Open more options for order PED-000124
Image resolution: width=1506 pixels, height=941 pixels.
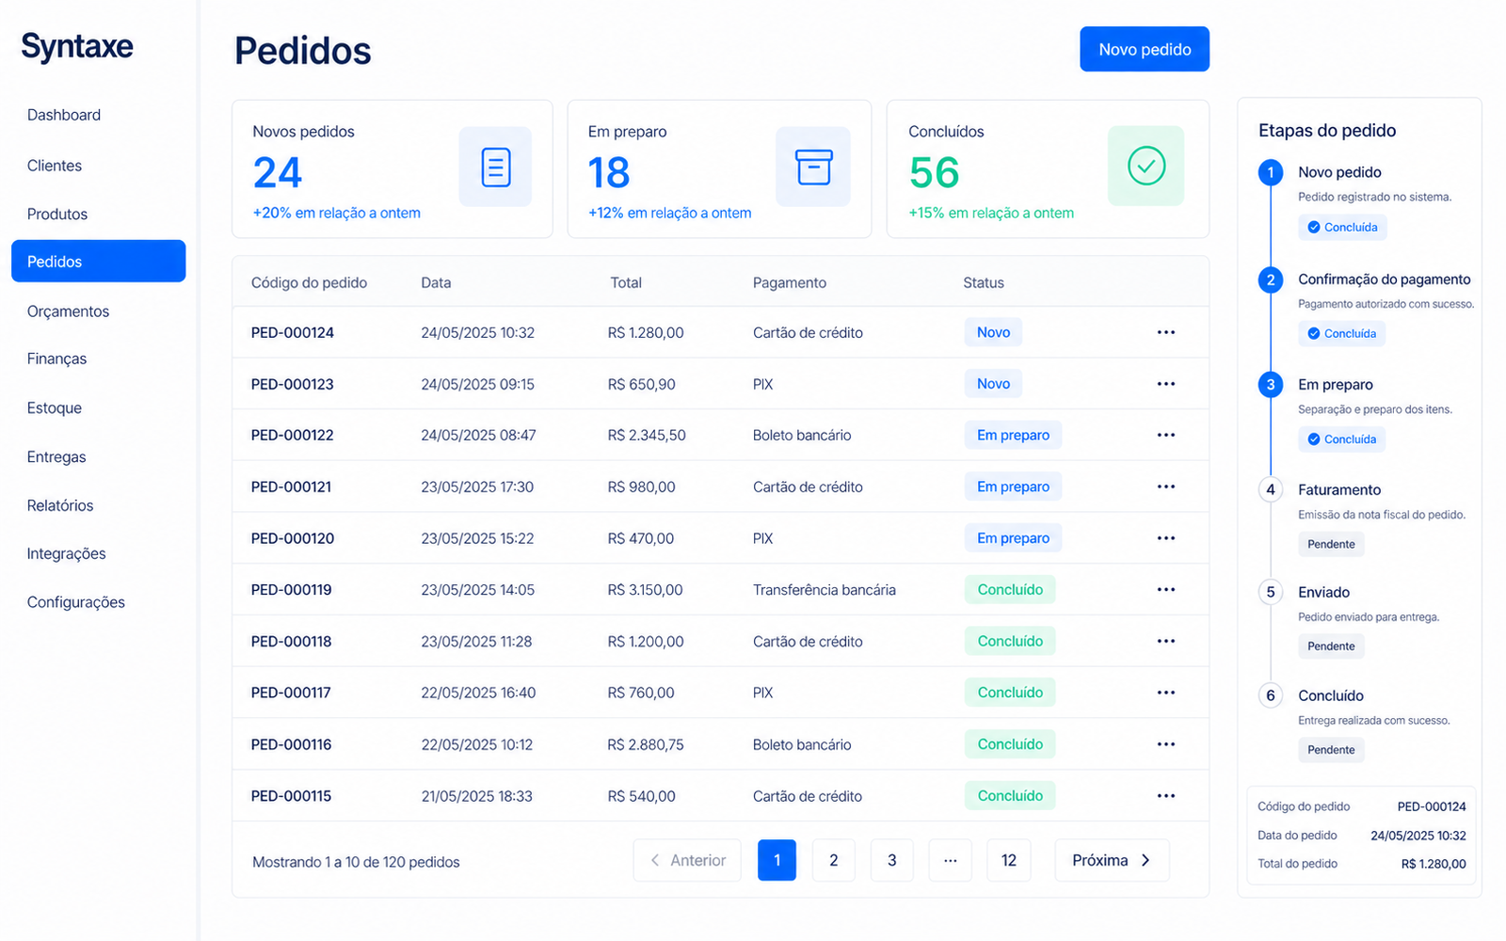[x=1166, y=332]
